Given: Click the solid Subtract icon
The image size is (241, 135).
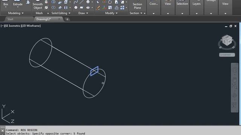Looking at the screenshot, I should tap(53, 7).
